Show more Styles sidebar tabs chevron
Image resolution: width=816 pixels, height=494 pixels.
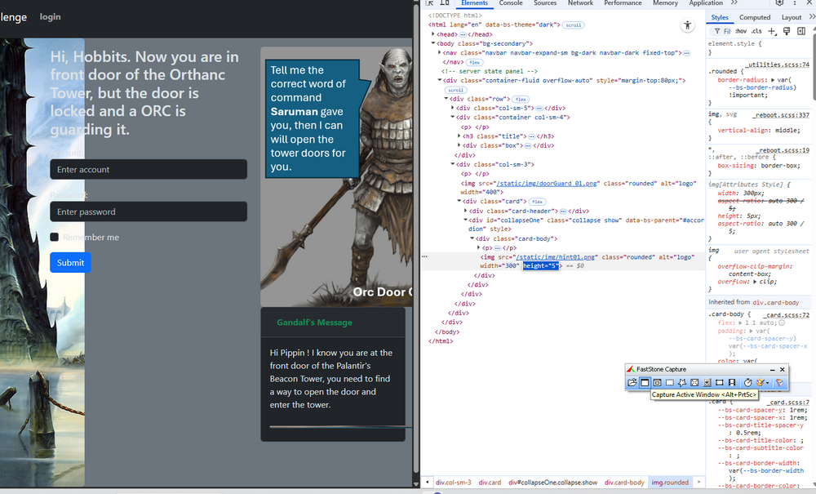(811, 17)
